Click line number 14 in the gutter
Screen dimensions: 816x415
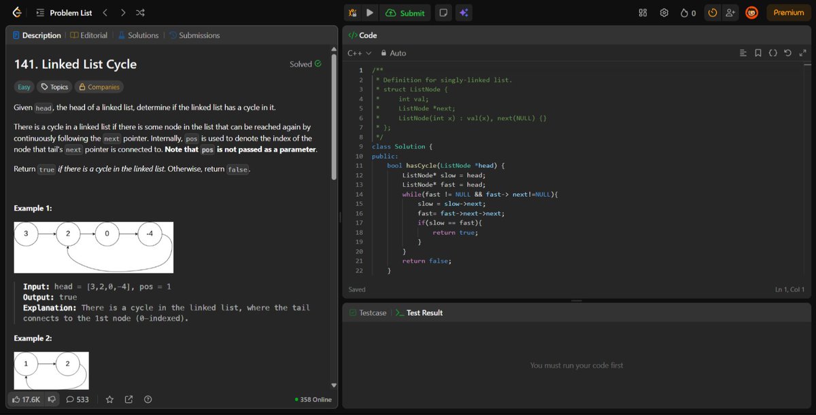pos(359,195)
